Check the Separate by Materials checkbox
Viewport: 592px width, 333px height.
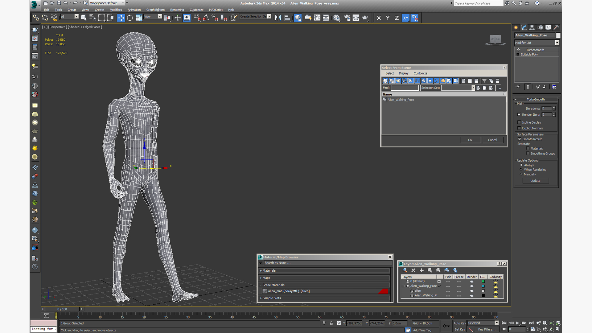[x=528, y=148]
